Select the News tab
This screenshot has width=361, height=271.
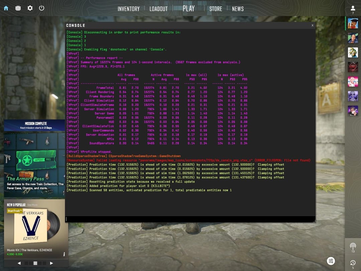click(x=238, y=9)
